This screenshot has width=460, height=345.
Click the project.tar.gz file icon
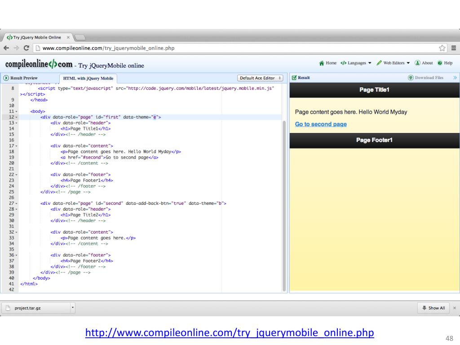pos(8,308)
